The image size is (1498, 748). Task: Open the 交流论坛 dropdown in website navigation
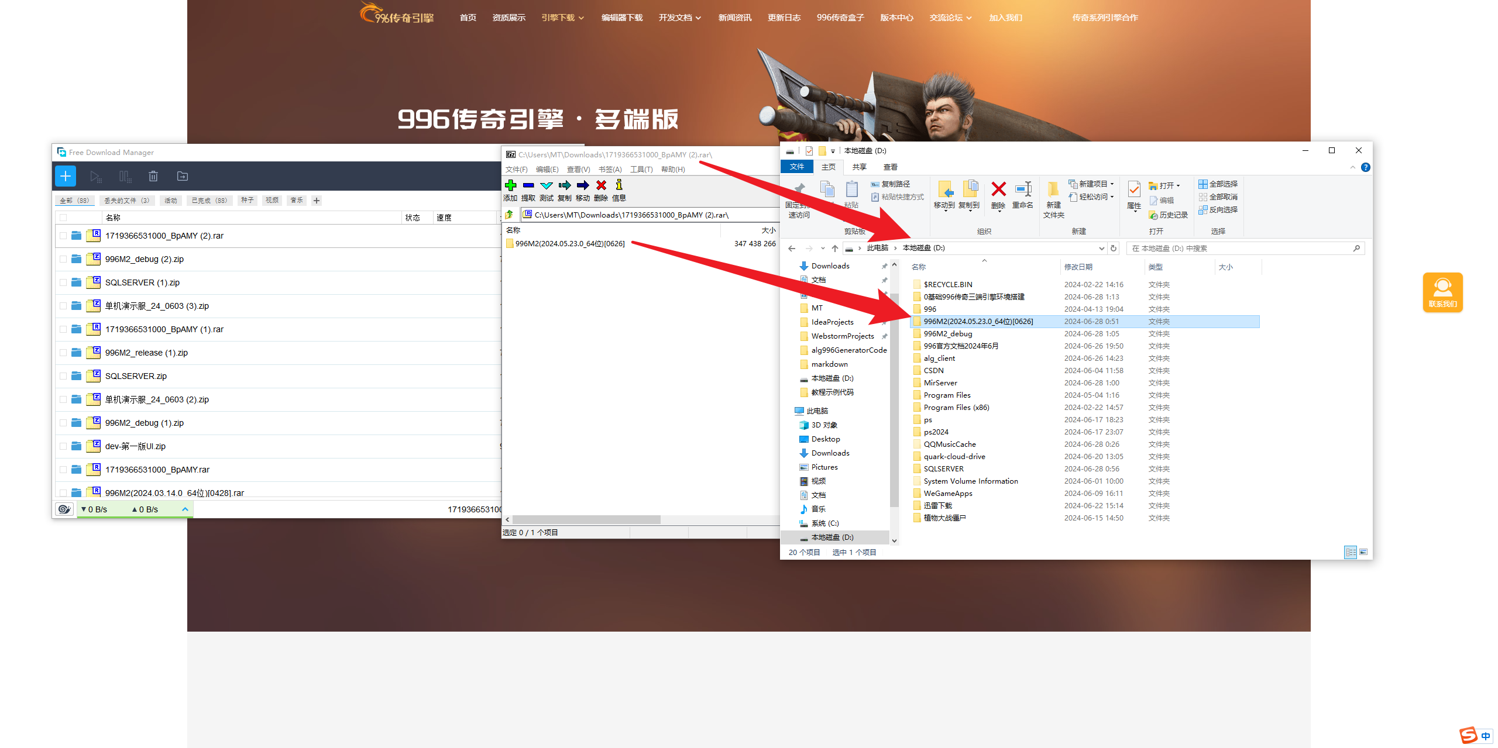[951, 18]
